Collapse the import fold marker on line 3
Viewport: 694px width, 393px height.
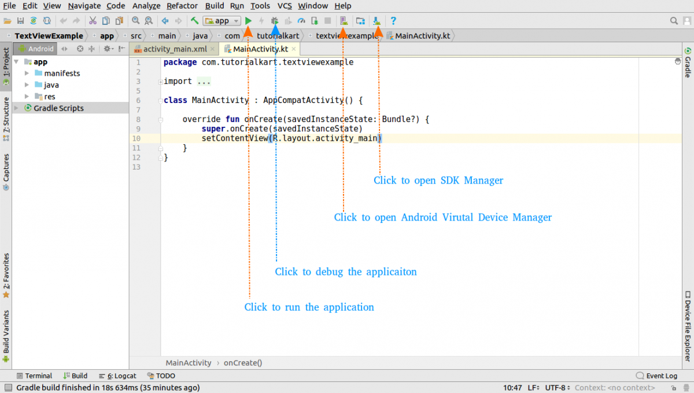[160, 82]
